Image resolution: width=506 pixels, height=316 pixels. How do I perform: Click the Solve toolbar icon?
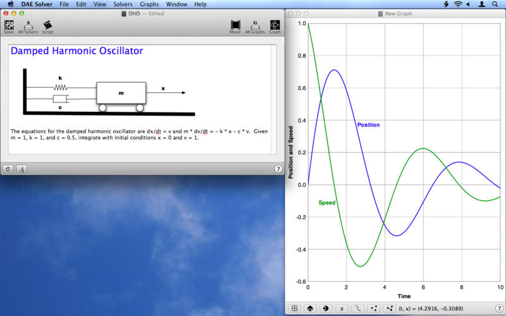click(9, 26)
